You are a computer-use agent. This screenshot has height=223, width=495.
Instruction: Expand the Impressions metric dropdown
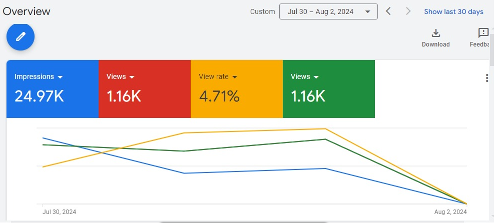(60, 77)
